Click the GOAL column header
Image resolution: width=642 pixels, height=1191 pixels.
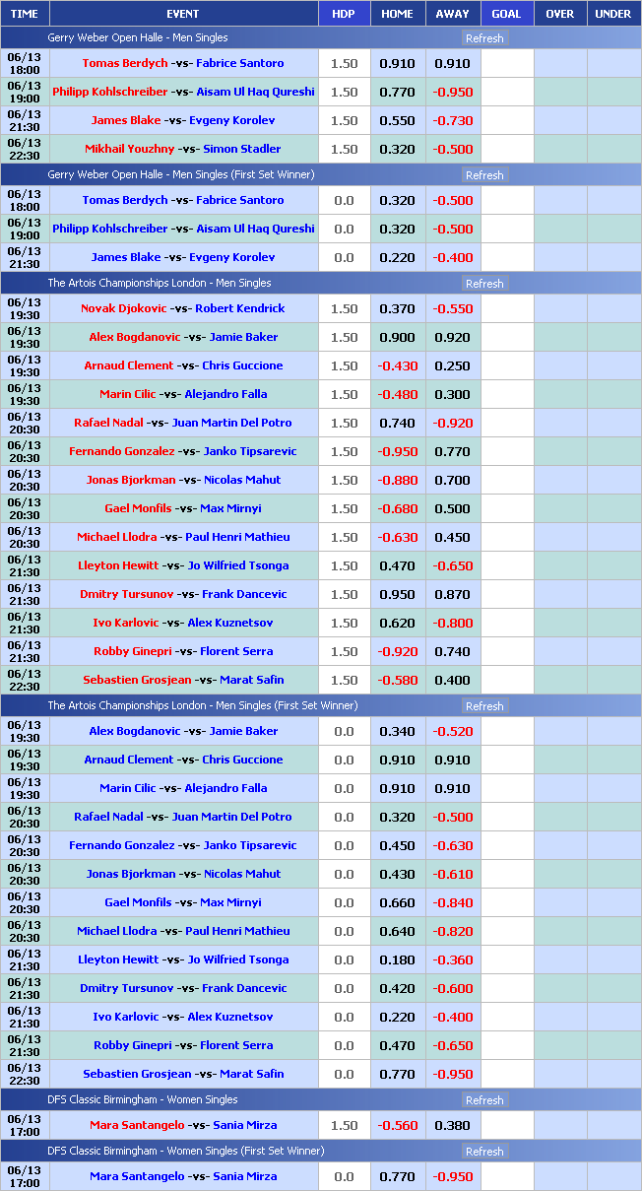[506, 14]
